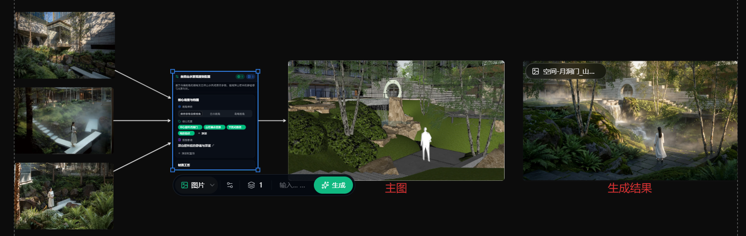Click the second-row green tag on the left

(x=186, y=133)
